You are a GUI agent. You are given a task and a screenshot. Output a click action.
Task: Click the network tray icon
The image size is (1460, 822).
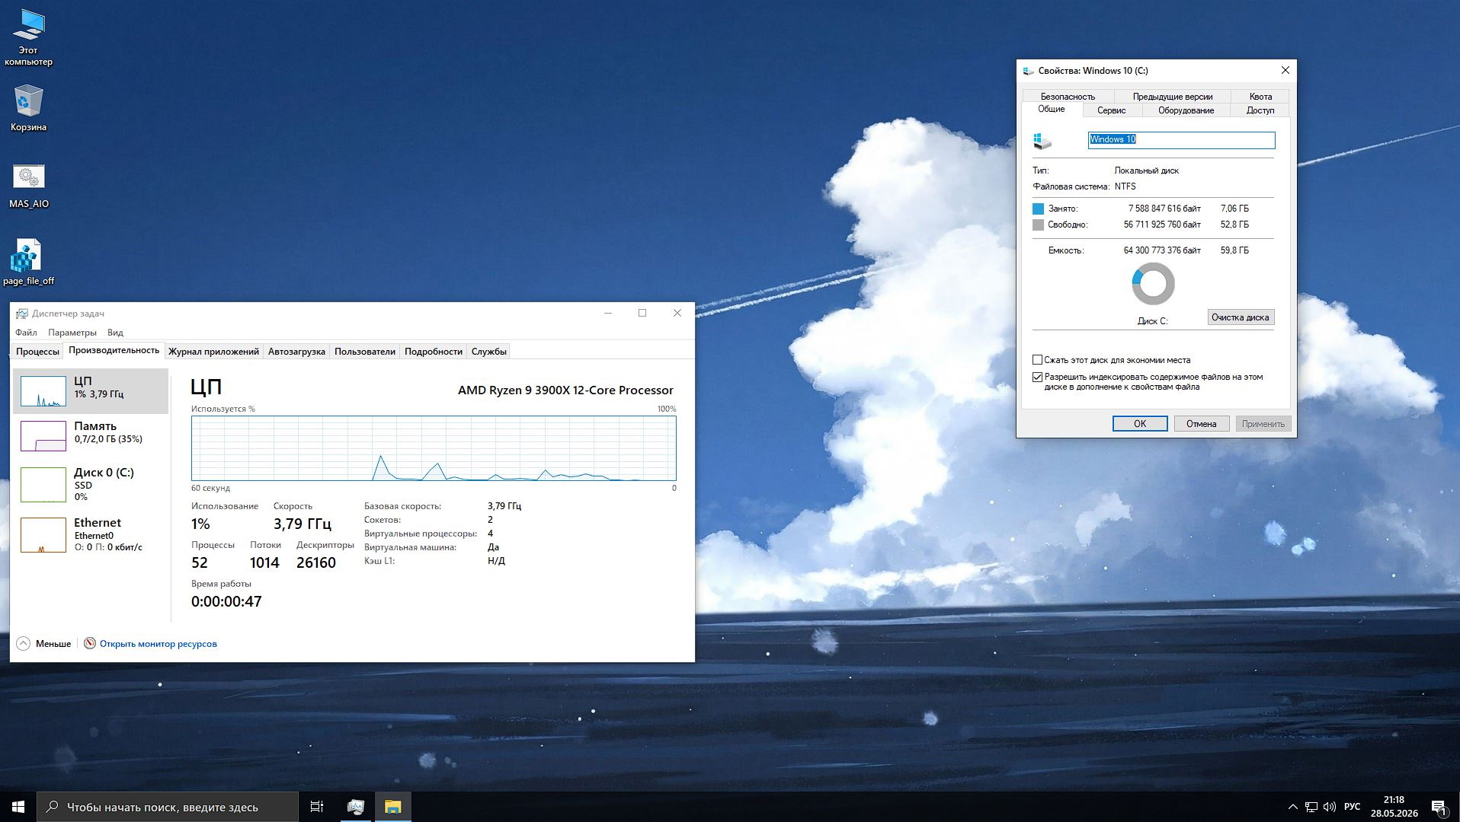click(1311, 807)
